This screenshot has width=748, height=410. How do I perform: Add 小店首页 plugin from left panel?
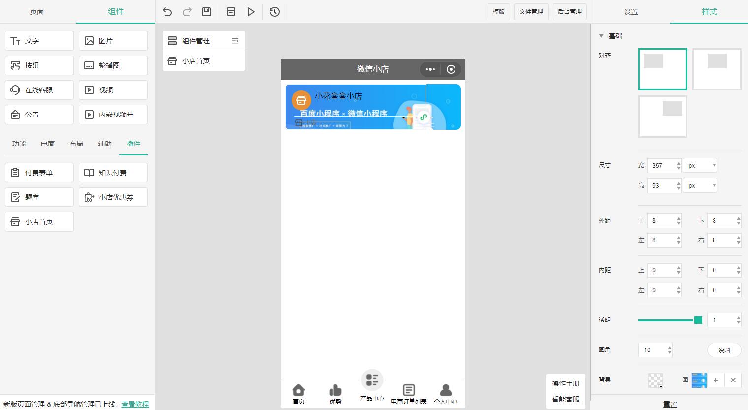39,222
